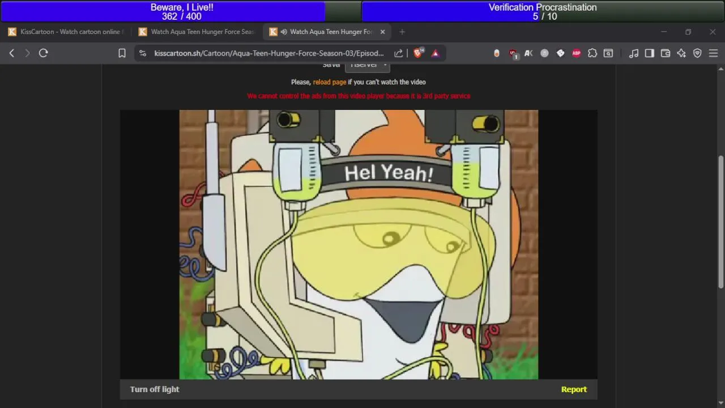Open the Brave Shields lion icon
The image size is (725, 408).
tap(419, 53)
